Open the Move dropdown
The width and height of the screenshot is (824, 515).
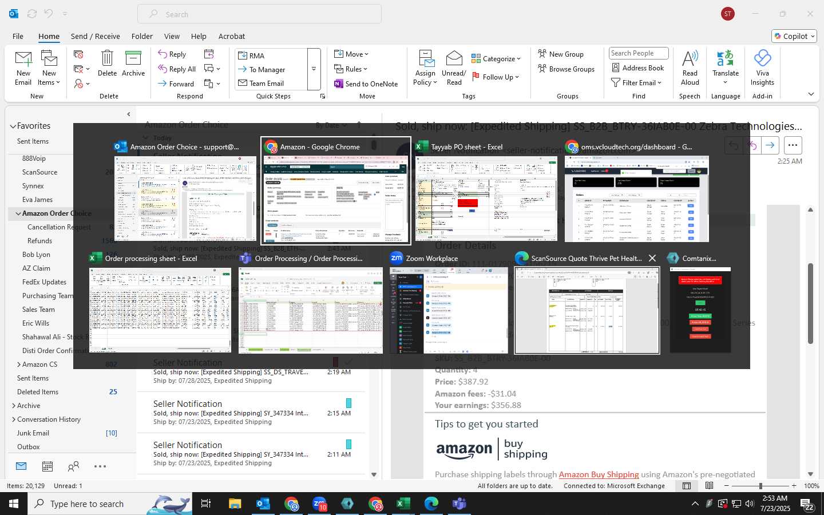click(x=351, y=54)
